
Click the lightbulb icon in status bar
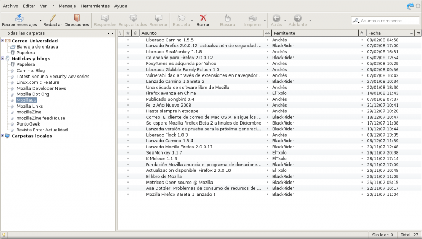(4, 235)
